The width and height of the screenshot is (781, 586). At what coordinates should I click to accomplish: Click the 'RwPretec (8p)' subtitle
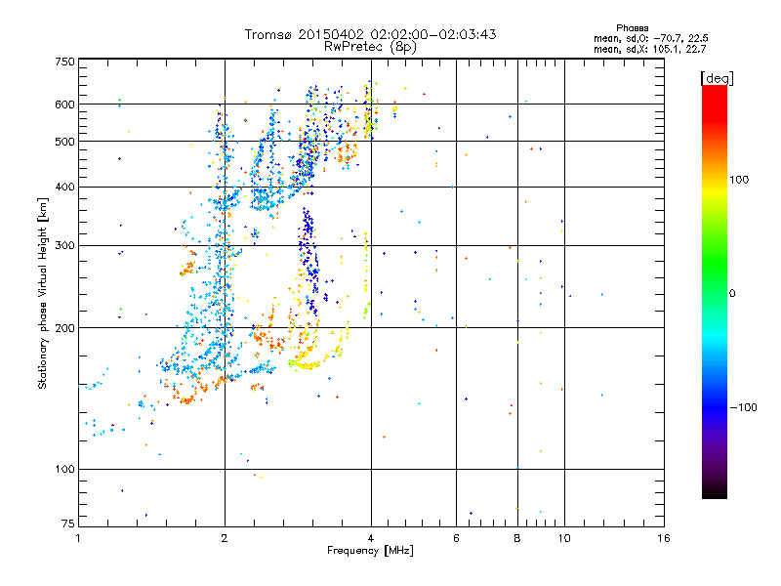[370, 47]
